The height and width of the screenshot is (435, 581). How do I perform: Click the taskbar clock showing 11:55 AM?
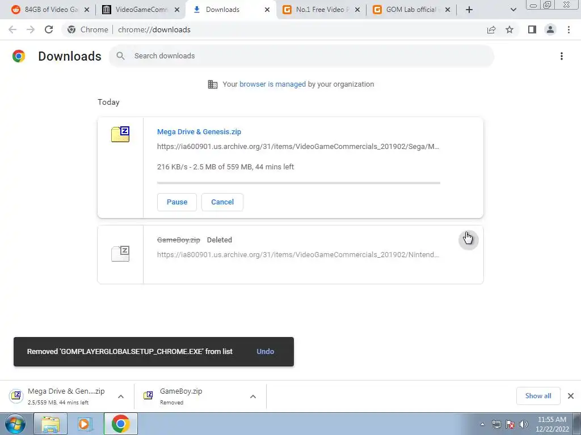pyautogui.click(x=551, y=424)
